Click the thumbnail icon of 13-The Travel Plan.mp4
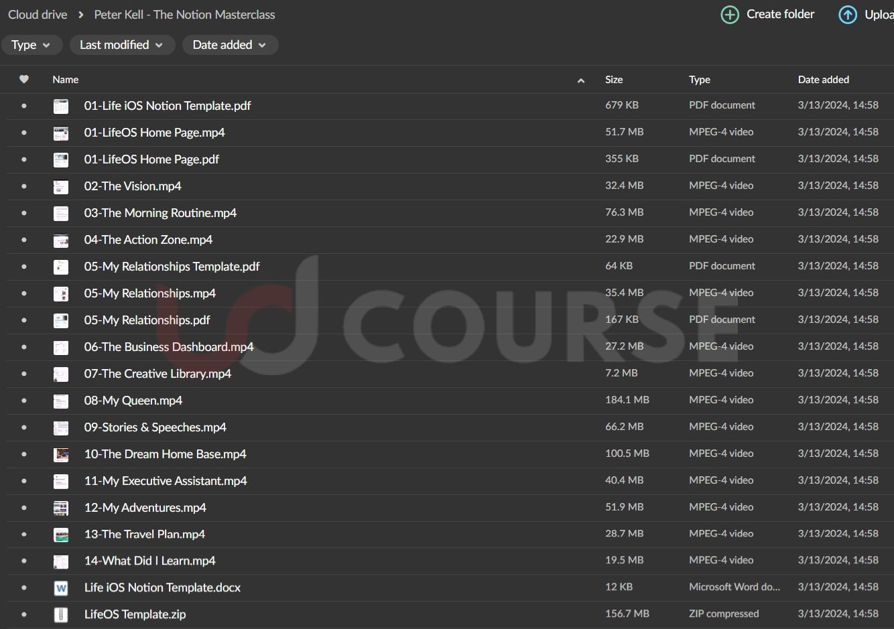 tap(61, 535)
